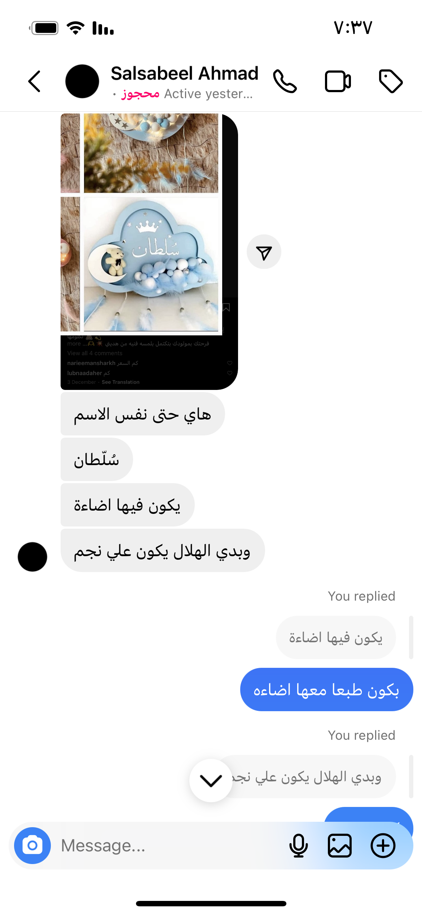Screen dimensions: 422x915
Task: Open the label tag icon
Action: [391, 81]
